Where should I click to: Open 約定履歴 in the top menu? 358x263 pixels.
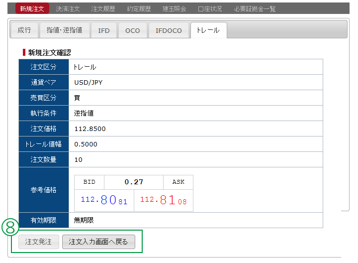point(139,8)
